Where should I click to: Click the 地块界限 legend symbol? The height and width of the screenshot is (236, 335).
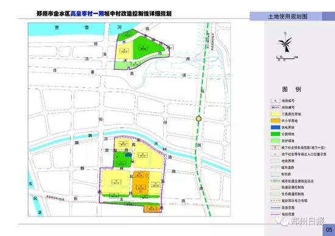[275, 161]
